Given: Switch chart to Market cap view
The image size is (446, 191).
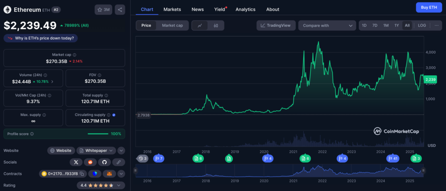Looking at the screenshot, I should point(172,26).
